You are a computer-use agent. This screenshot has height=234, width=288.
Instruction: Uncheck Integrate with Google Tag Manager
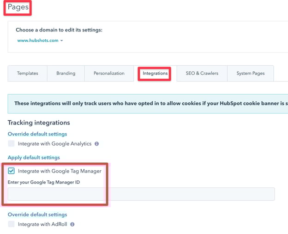[12, 171]
